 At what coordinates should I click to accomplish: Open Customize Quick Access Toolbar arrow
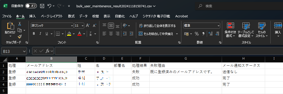coord(69,6)
